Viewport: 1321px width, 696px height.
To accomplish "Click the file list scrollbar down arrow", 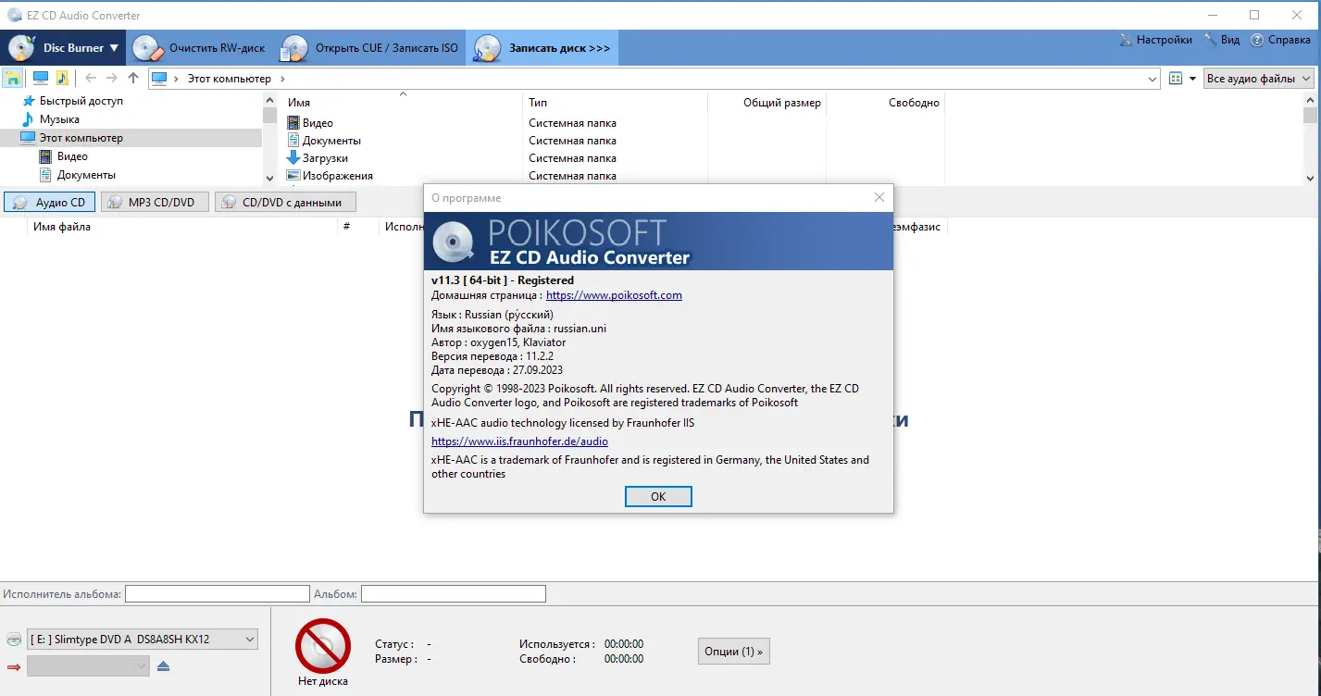I will click(1310, 178).
